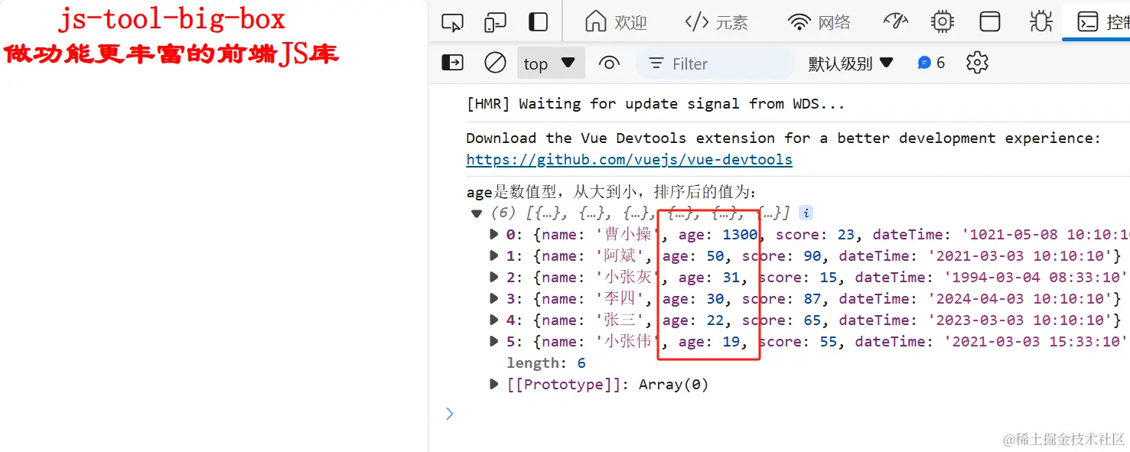Open the memory chip tab icon
1130x452 pixels.
[943, 21]
